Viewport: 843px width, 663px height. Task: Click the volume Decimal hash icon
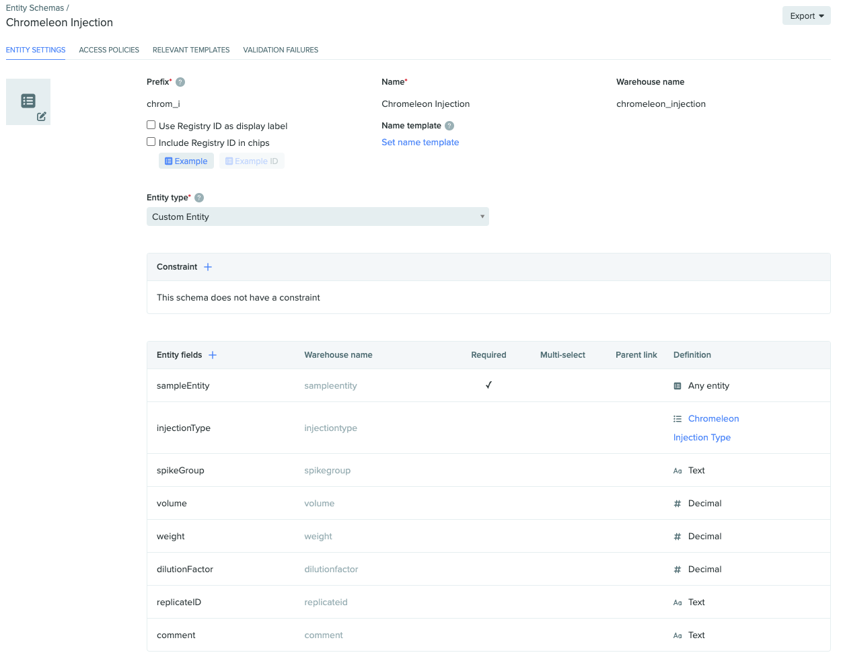[677, 504]
